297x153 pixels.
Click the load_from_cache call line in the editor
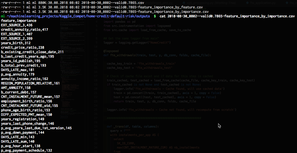(181, 81)
